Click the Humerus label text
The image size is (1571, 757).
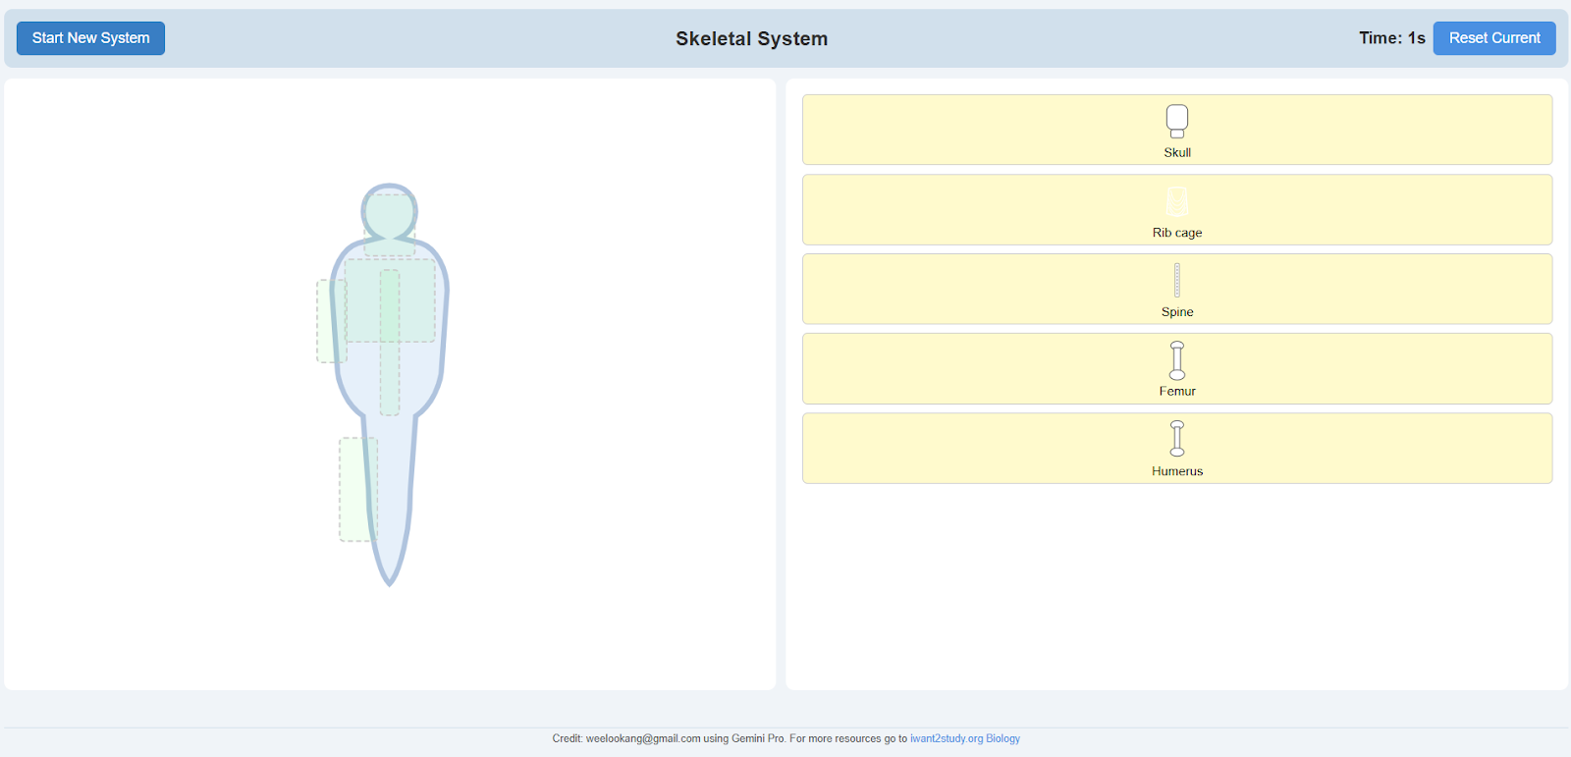tap(1177, 471)
